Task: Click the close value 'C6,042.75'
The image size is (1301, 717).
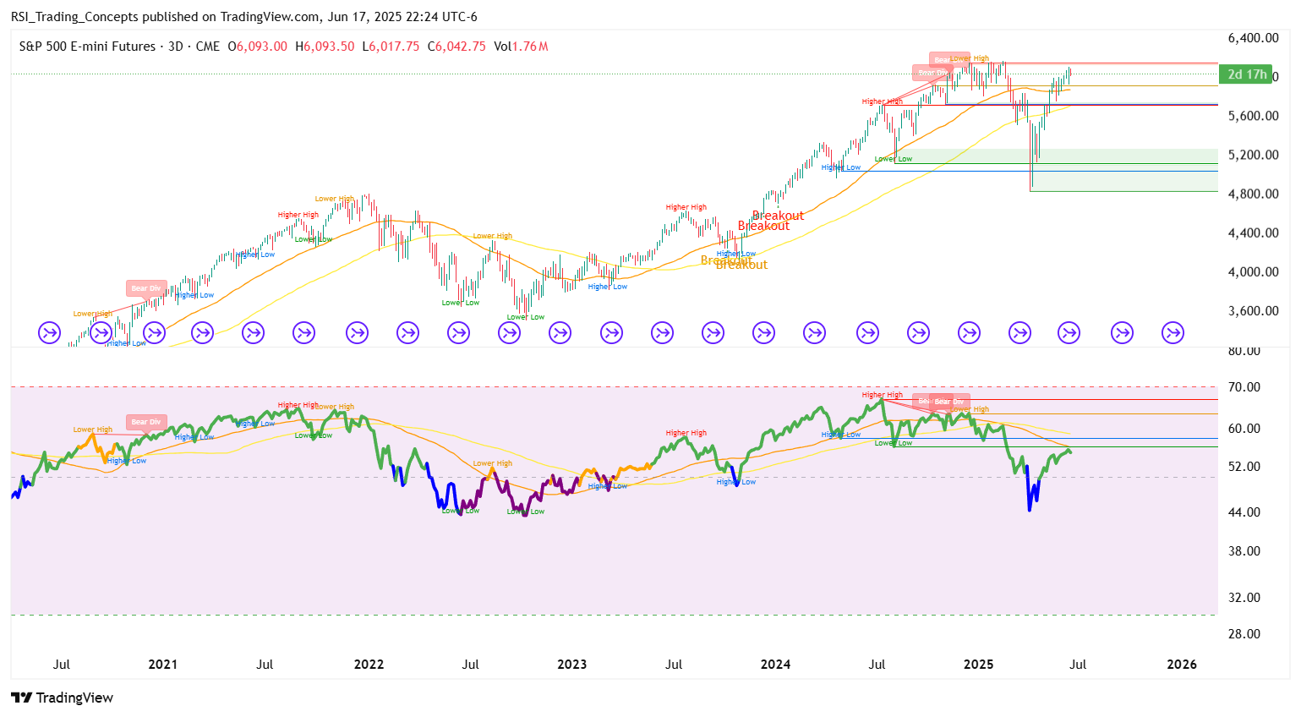Action: click(x=456, y=47)
